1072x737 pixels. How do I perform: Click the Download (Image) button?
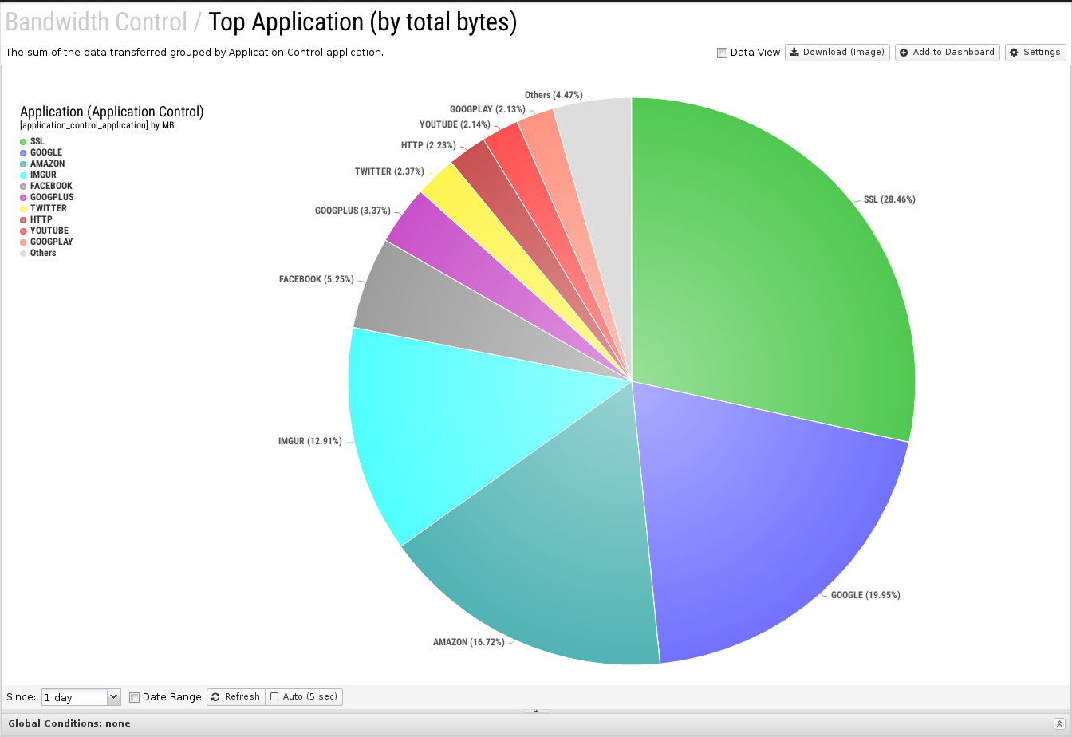837,52
